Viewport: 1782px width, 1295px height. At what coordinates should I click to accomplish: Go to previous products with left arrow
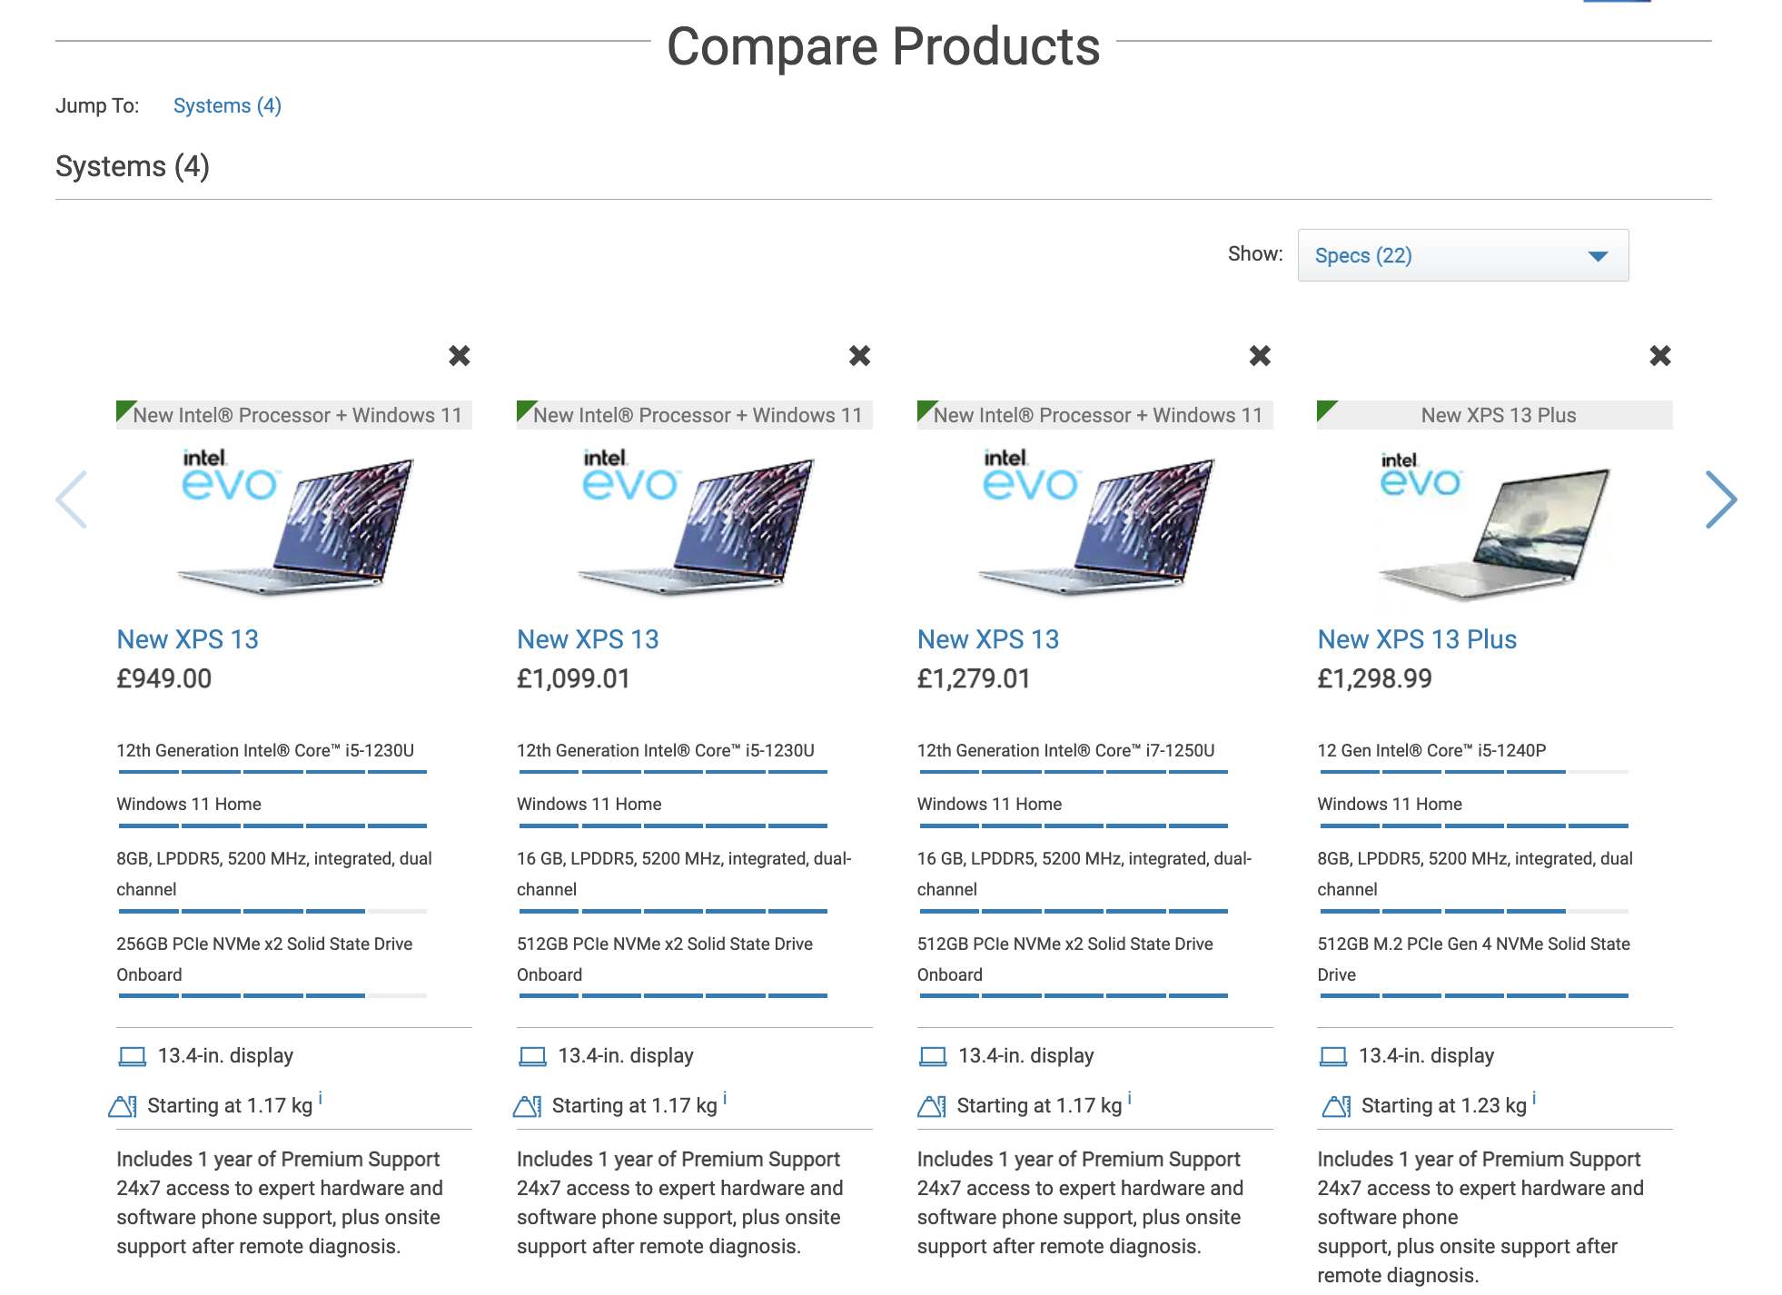click(72, 499)
